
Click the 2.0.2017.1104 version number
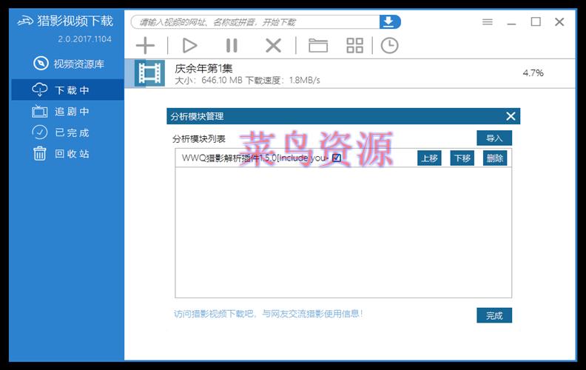click(x=84, y=39)
